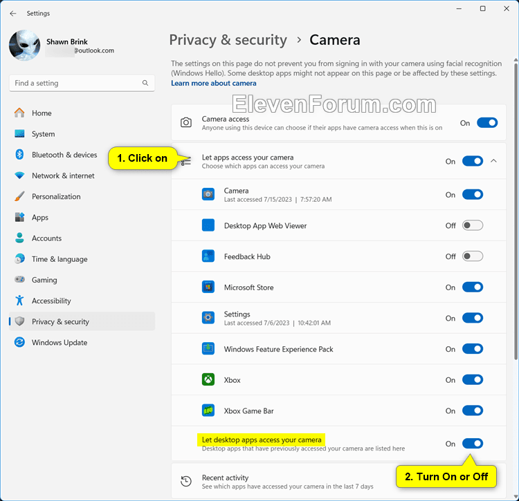Click the Personalization paintbrush icon
This screenshot has height=501, width=519.
19,196
